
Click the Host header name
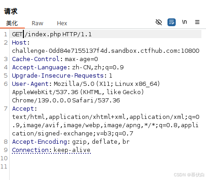pyautogui.click(x=19, y=43)
